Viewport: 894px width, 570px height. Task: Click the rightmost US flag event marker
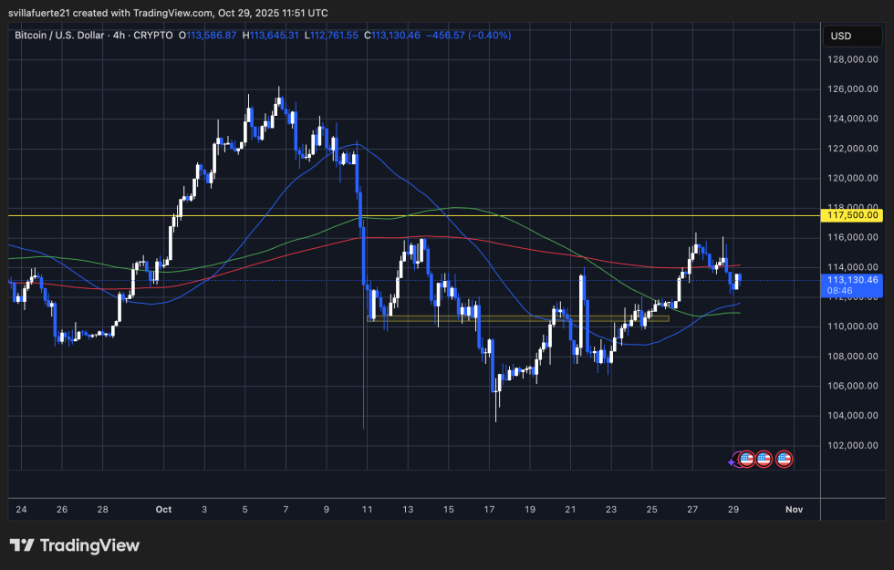784,459
